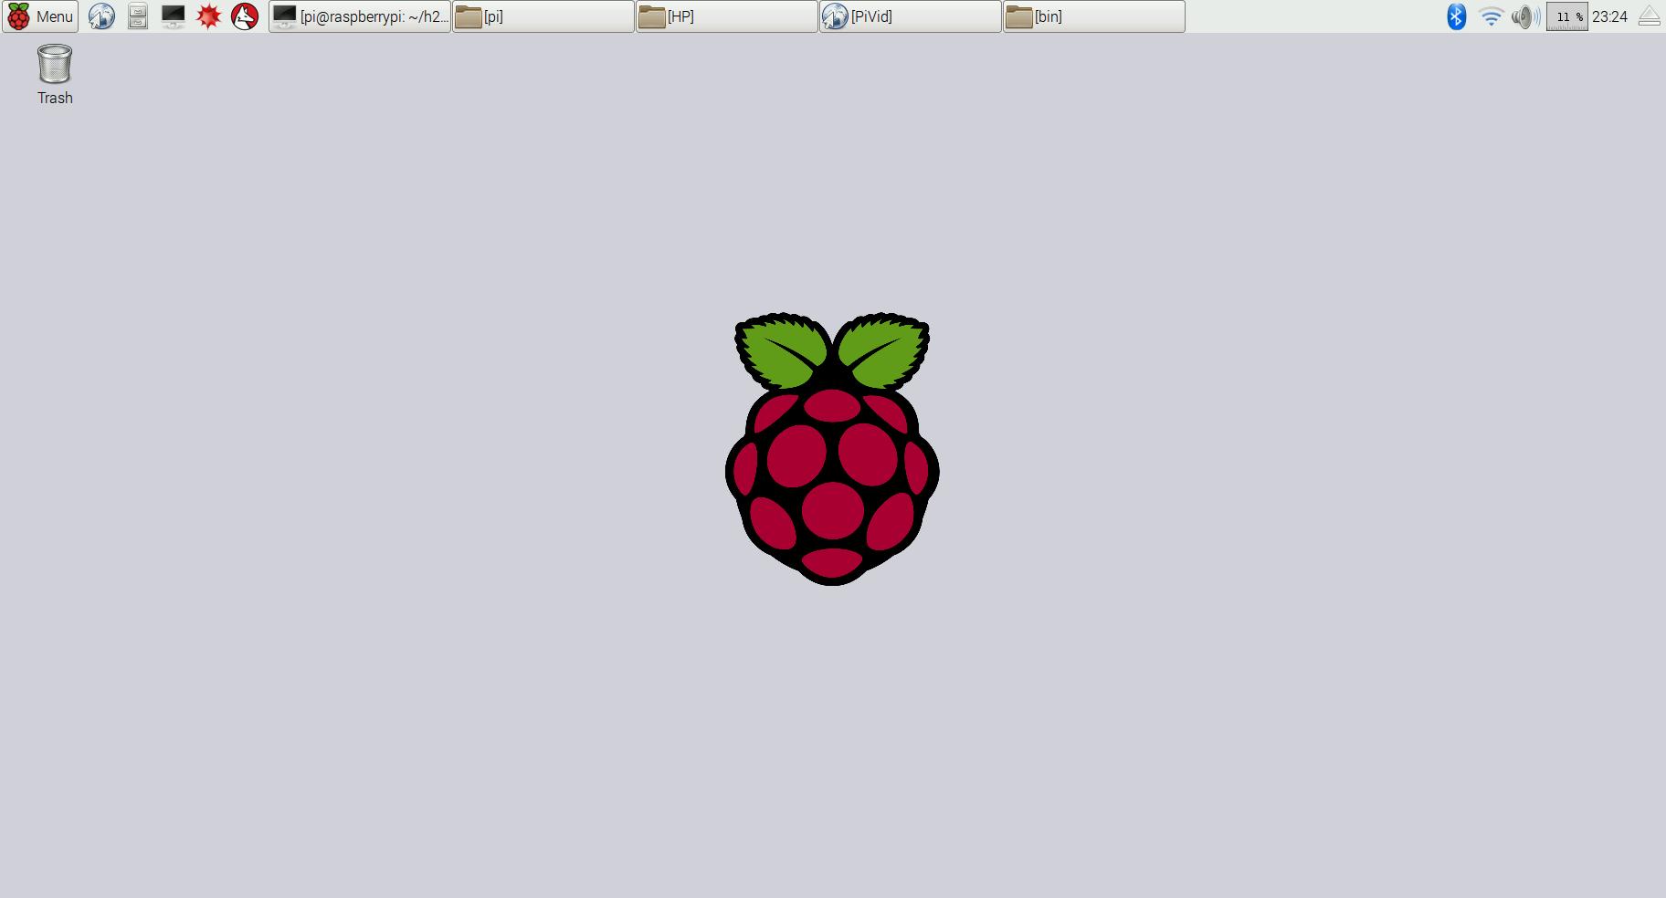Screen dimensions: 1666x898
Task: Open the WiFi network menu
Action: click(1491, 16)
